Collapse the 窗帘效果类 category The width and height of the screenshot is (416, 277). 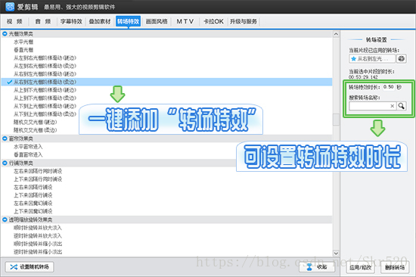tap(5, 138)
